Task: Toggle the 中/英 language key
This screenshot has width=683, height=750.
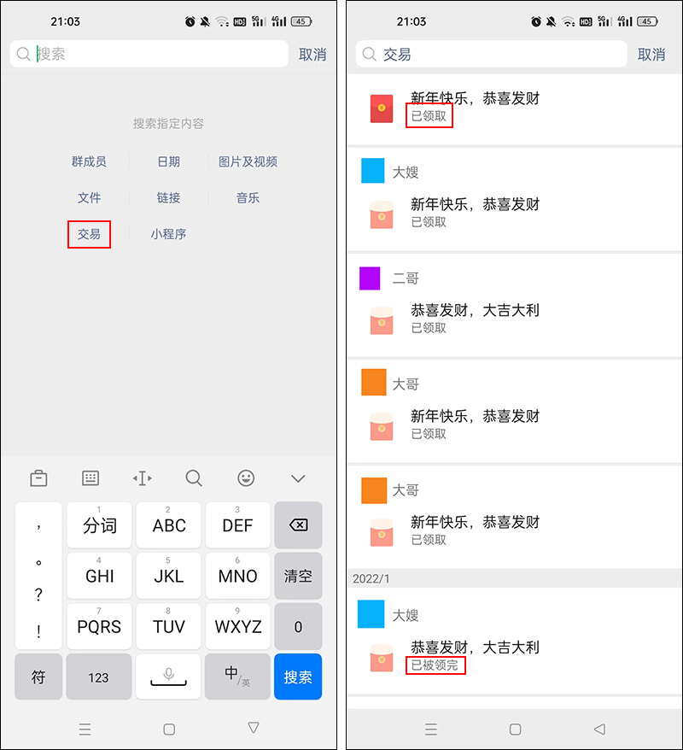Action: [237, 677]
